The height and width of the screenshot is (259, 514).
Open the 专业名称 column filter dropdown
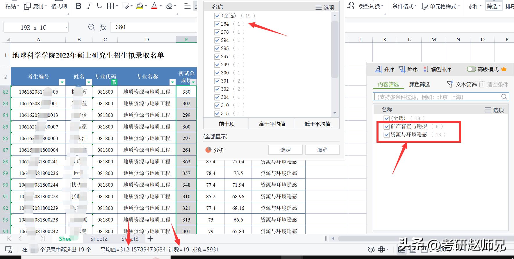pyautogui.click(x=173, y=82)
